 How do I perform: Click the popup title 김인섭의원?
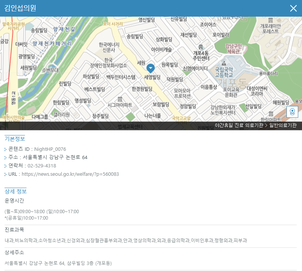[x=20, y=8]
